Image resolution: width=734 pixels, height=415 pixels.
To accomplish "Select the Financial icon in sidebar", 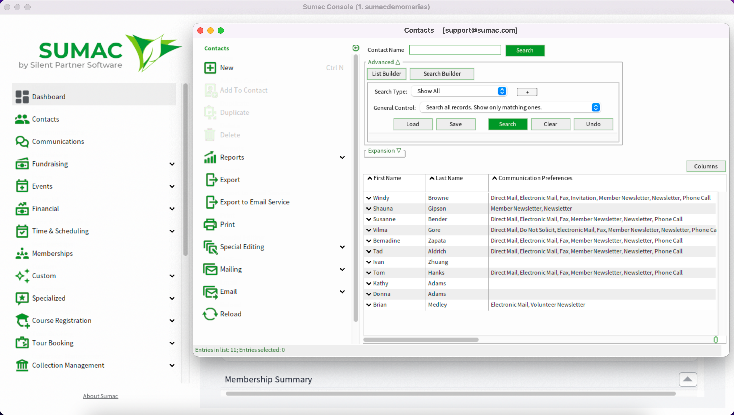I will (22, 209).
